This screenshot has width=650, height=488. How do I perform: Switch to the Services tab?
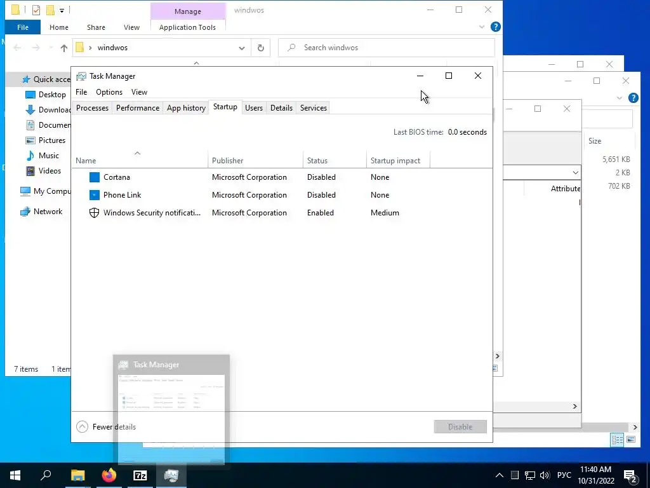tap(314, 108)
